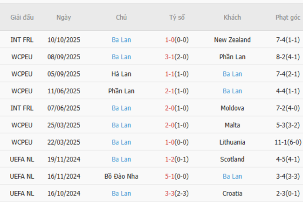The height and width of the screenshot is (208, 303).
Task: Click the Hà Lan home team link
Action: click(x=121, y=74)
